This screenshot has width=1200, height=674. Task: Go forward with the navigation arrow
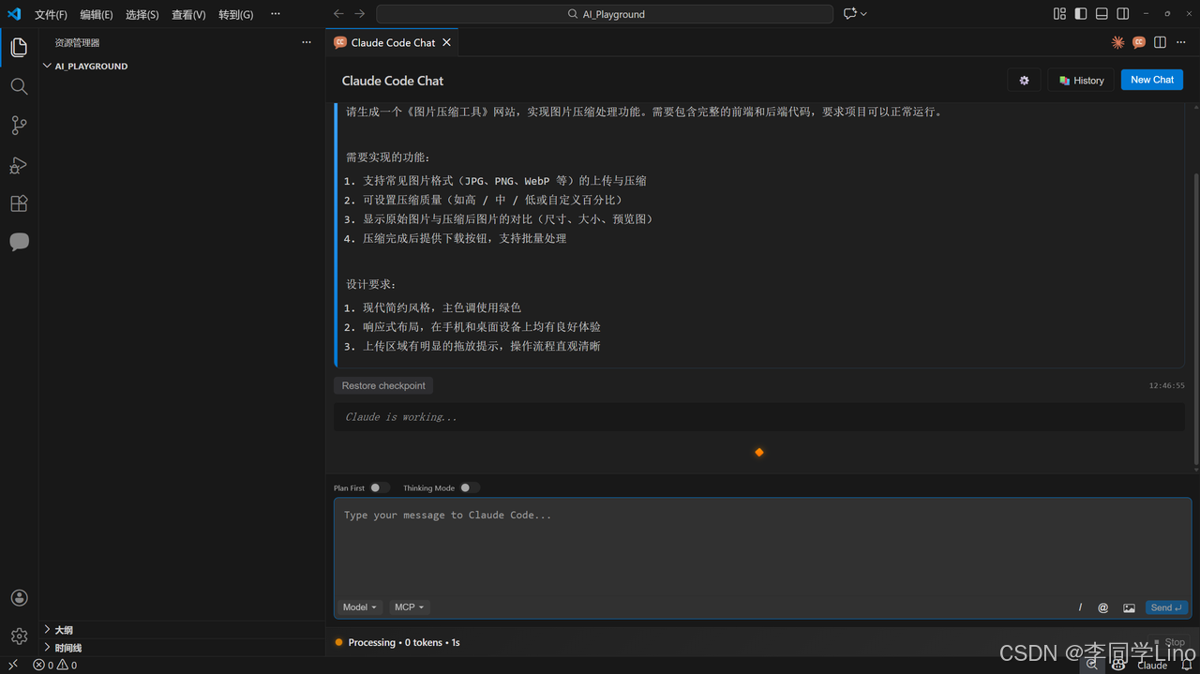(360, 14)
